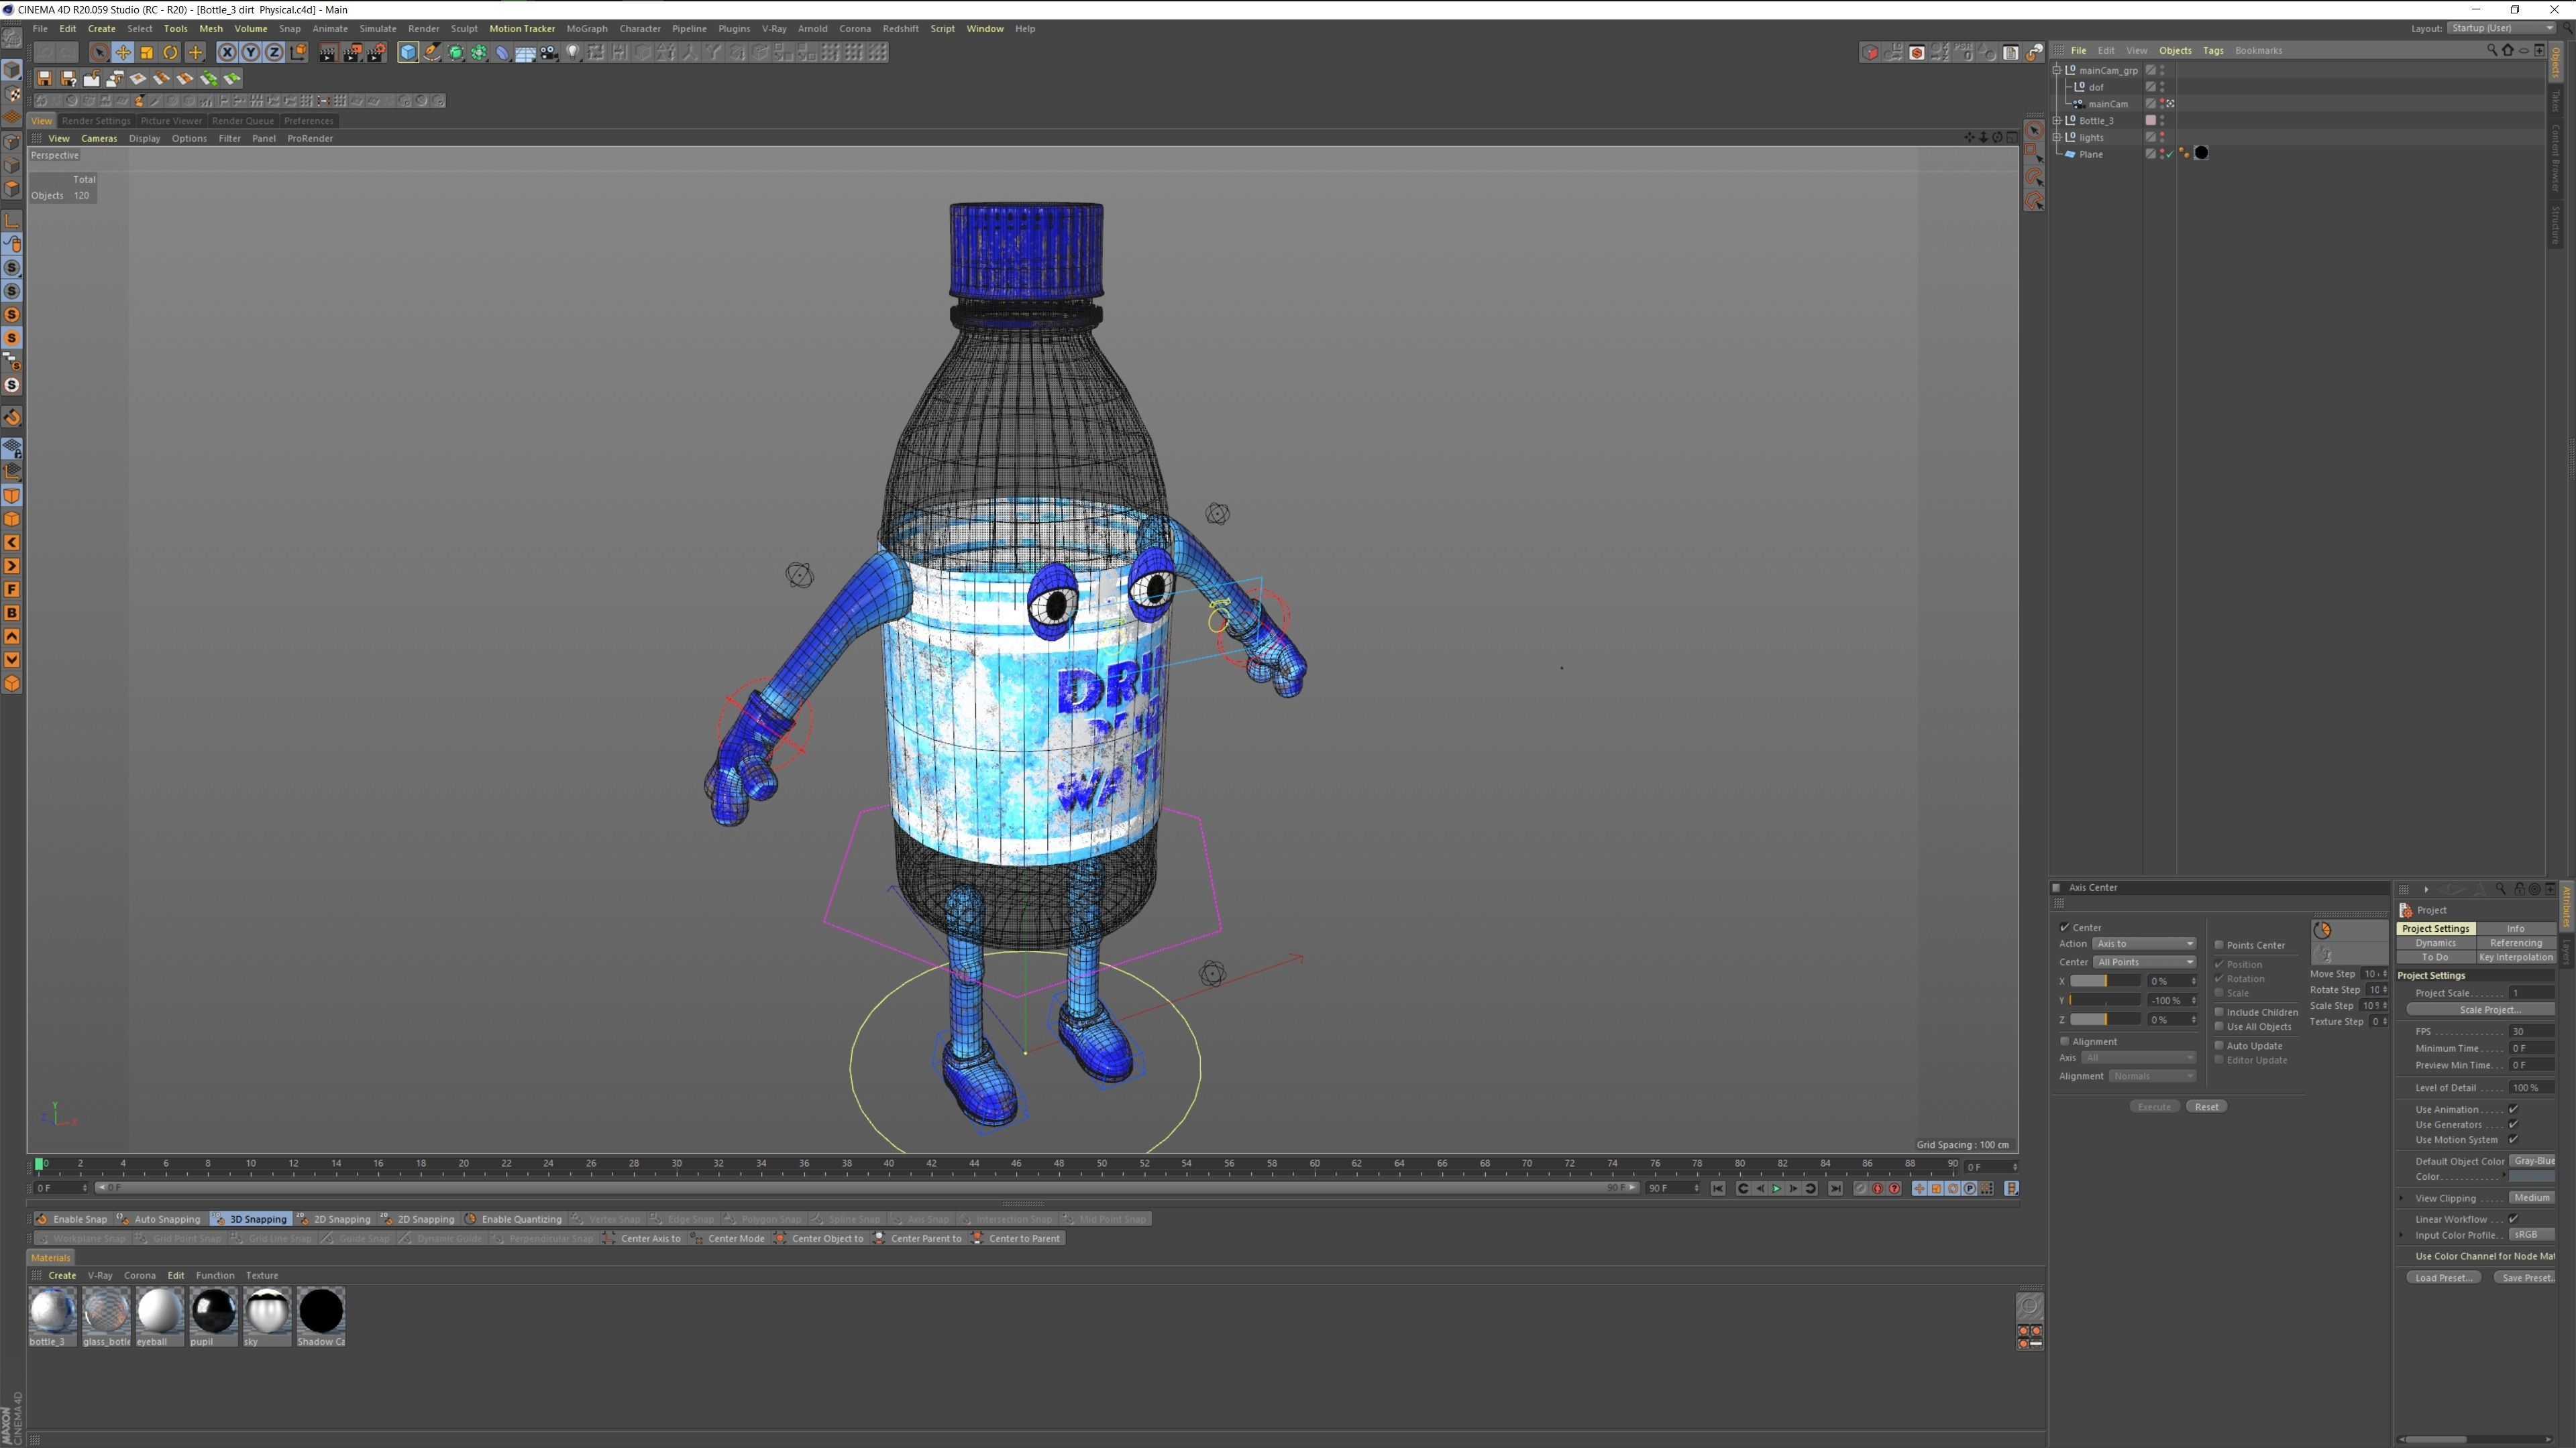This screenshot has width=2576, height=1448.
Task: Activate the Move tool in top toolbar
Action: (122, 52)
